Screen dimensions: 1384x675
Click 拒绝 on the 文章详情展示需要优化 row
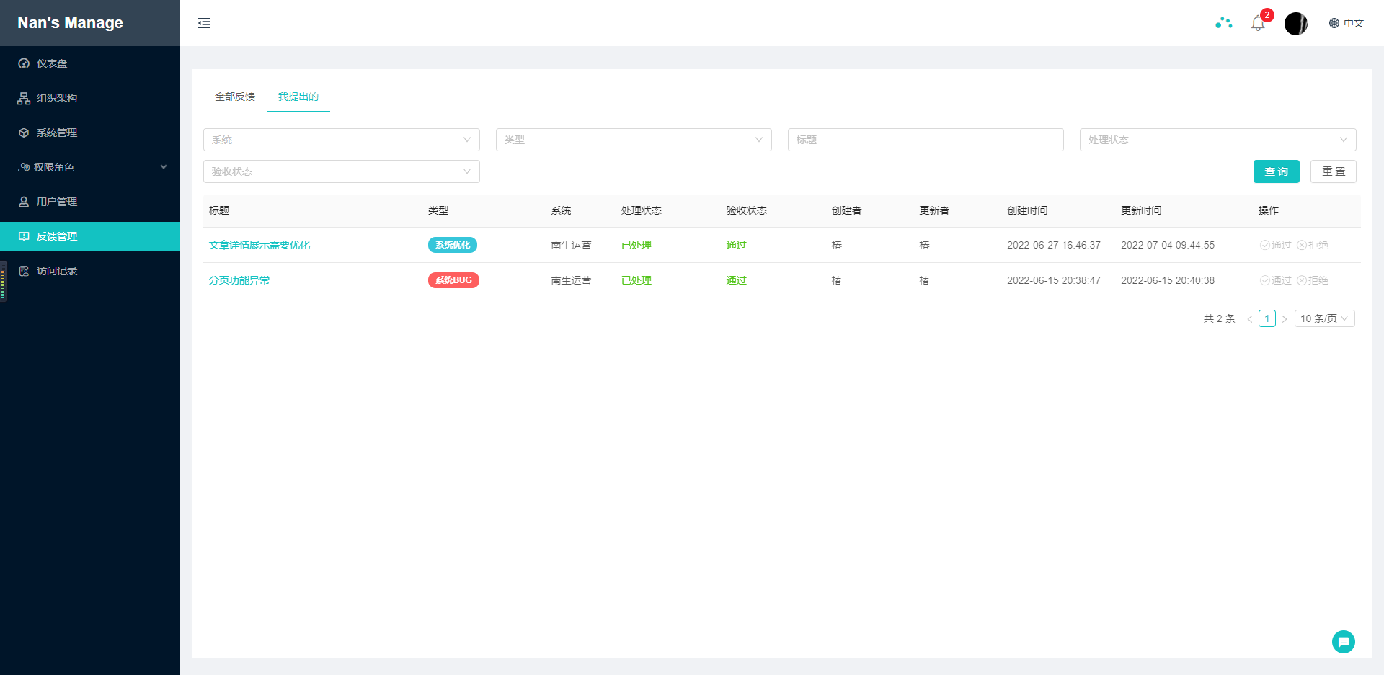pos(1313,245)
